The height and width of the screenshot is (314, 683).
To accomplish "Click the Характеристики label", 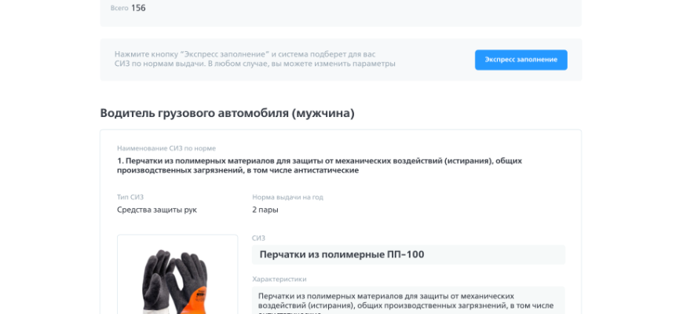I will pos(279,279).
